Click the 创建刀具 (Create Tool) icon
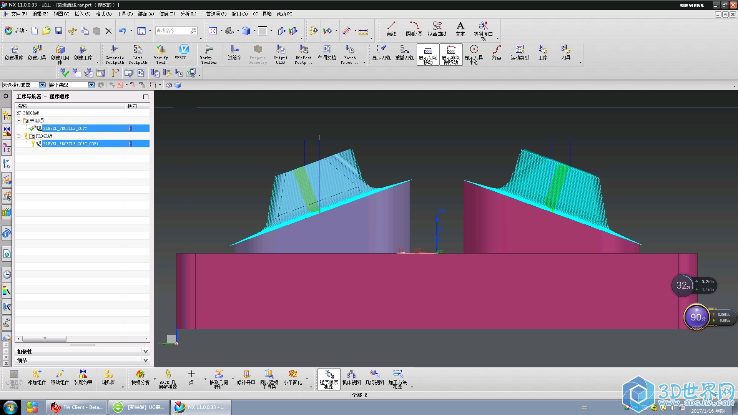Screen dimensions: 738x415 (37, 53)
